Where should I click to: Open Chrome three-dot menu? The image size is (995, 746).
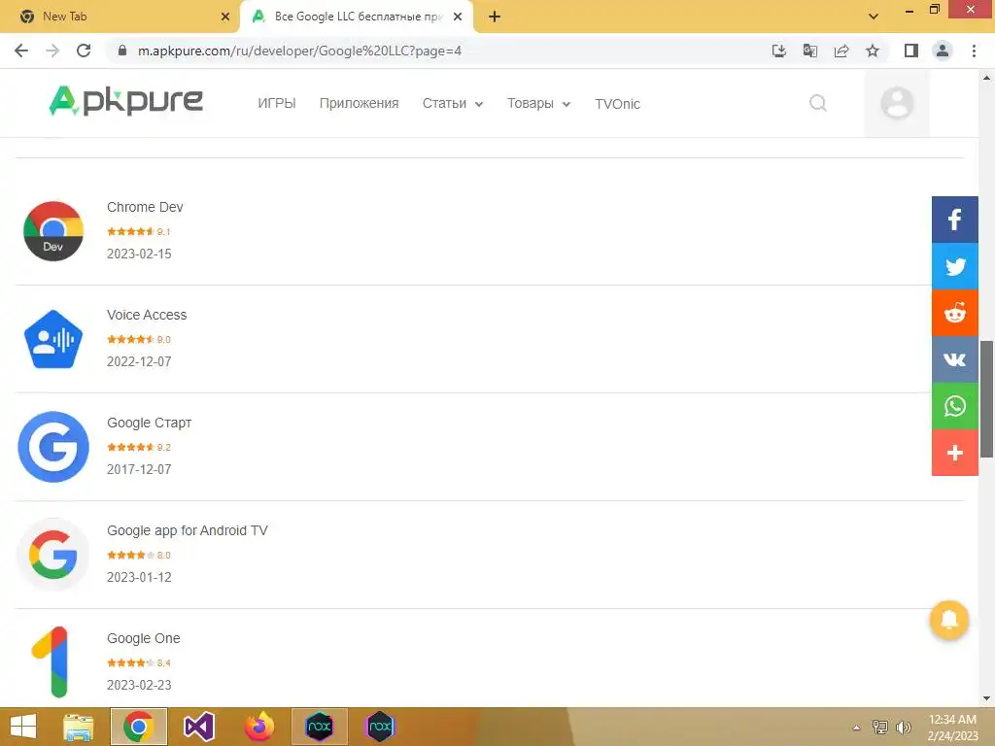974,51
